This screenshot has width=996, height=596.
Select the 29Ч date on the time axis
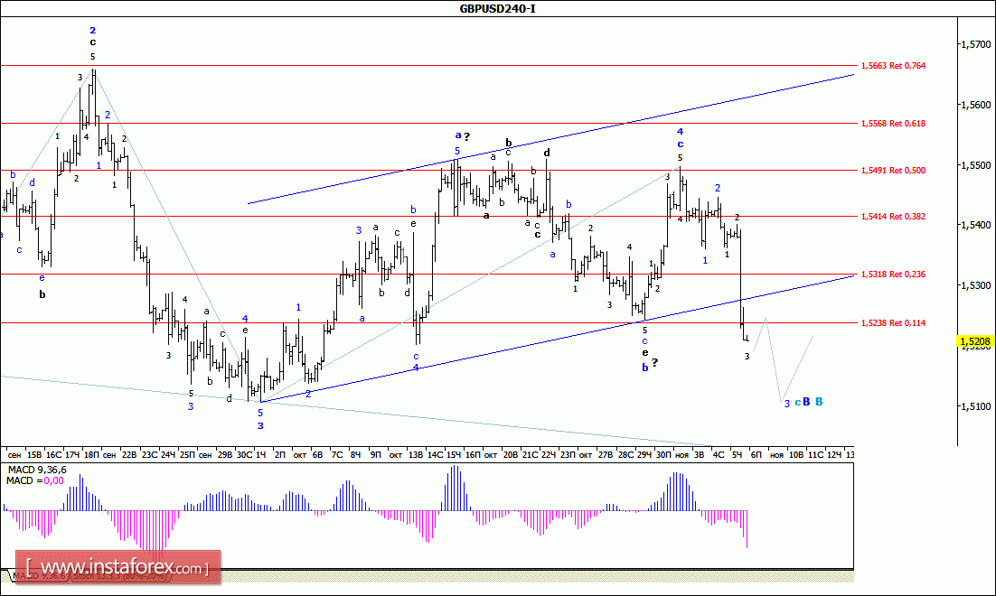[644, 454]
